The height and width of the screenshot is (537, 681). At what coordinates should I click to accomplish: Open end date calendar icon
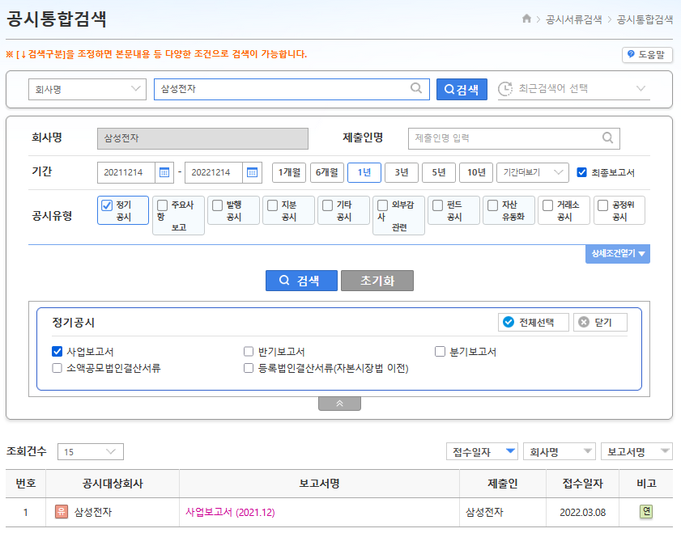point(252,172)
